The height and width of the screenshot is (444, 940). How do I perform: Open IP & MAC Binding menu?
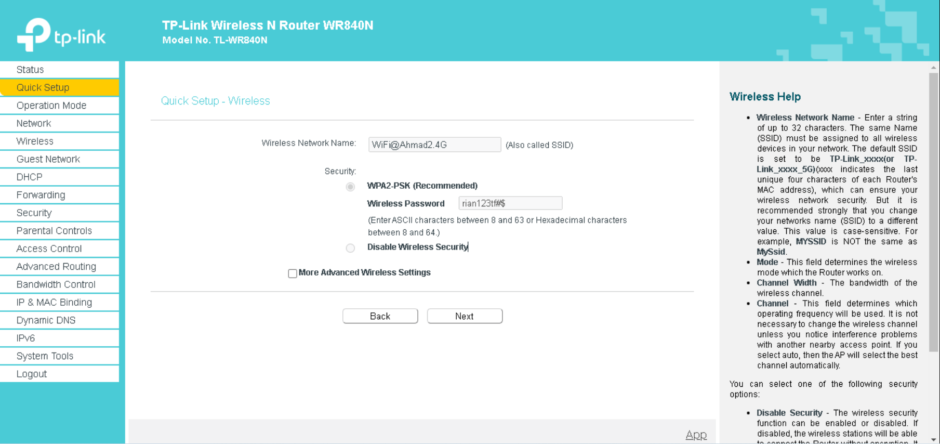(x=59, y=303)
